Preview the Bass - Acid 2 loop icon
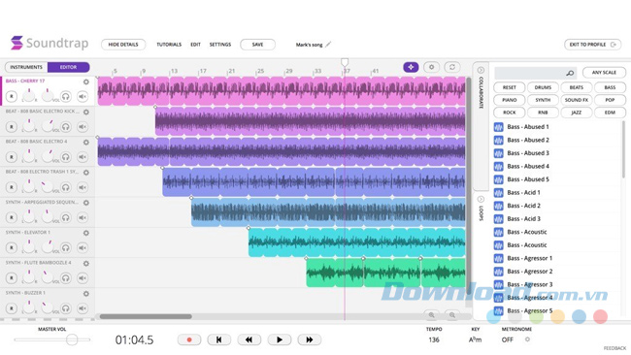The image size is (631, 355). pyautogui.click(x=498, y=206)
